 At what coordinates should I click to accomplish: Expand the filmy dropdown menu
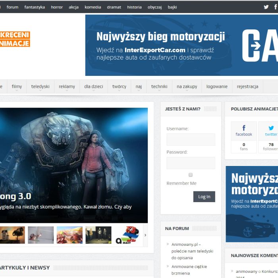(x=17, y=87)
